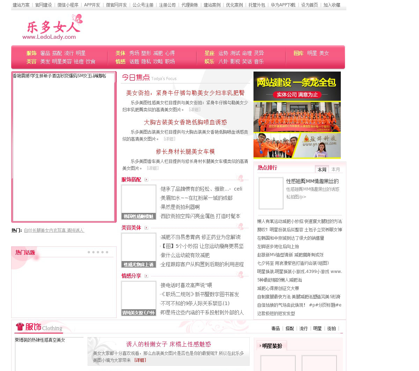
Task: Switch to the 本周 ranking tab
Action: click(x=322, y=169)
